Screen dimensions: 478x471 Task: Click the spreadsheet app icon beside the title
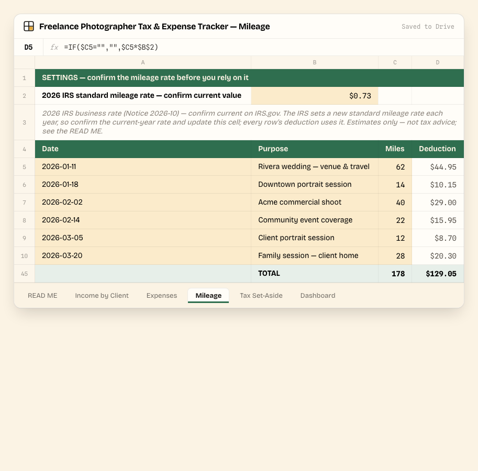tap(29, 26)
